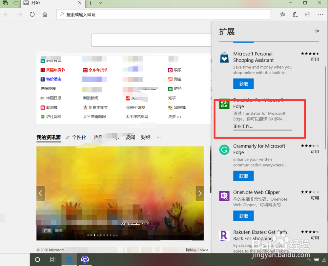This screenshot has height=266, width=328.
Task: Click the address bar search field
Action: click(x=164, y=14)
